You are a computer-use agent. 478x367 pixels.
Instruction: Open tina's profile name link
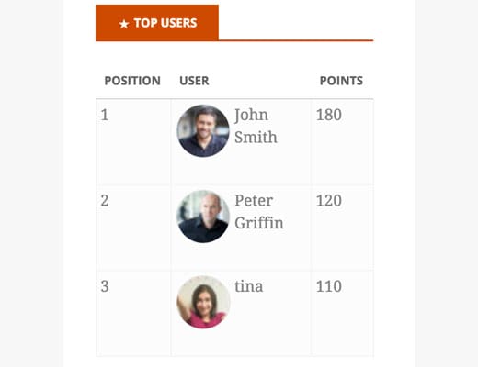tap(248, 286)
